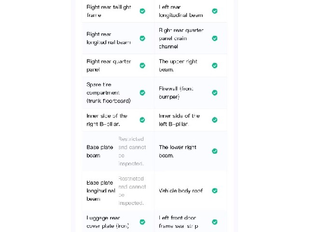Select Base plate longitudinal beam item label
The height and width of the screenshot is (232, 309).
tap(101, 191)
